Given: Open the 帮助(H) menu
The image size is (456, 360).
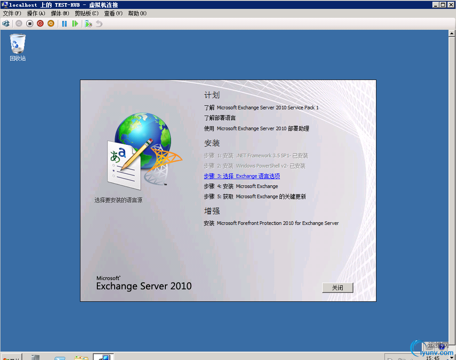Looking at the screenshot, I should [137, 13].
